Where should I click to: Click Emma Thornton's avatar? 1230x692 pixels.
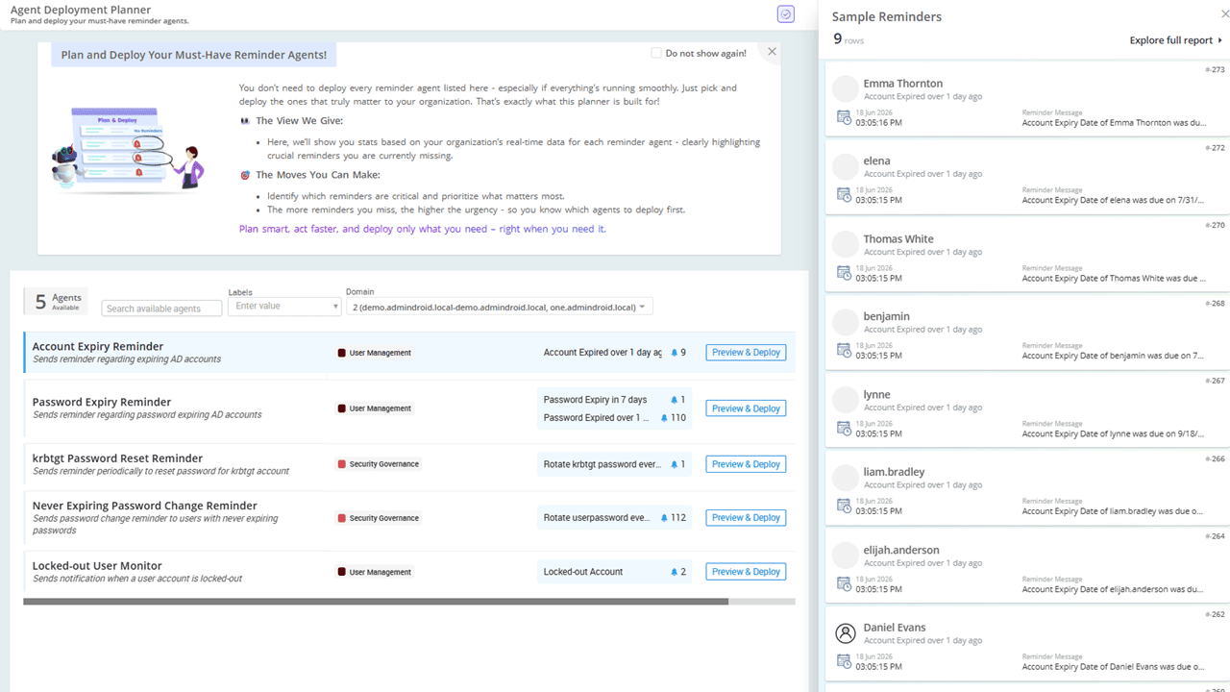pos(845,88)
